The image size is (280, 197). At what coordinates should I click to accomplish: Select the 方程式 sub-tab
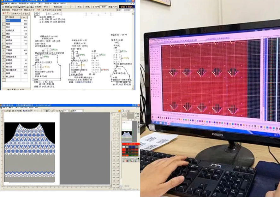[25, 13]
